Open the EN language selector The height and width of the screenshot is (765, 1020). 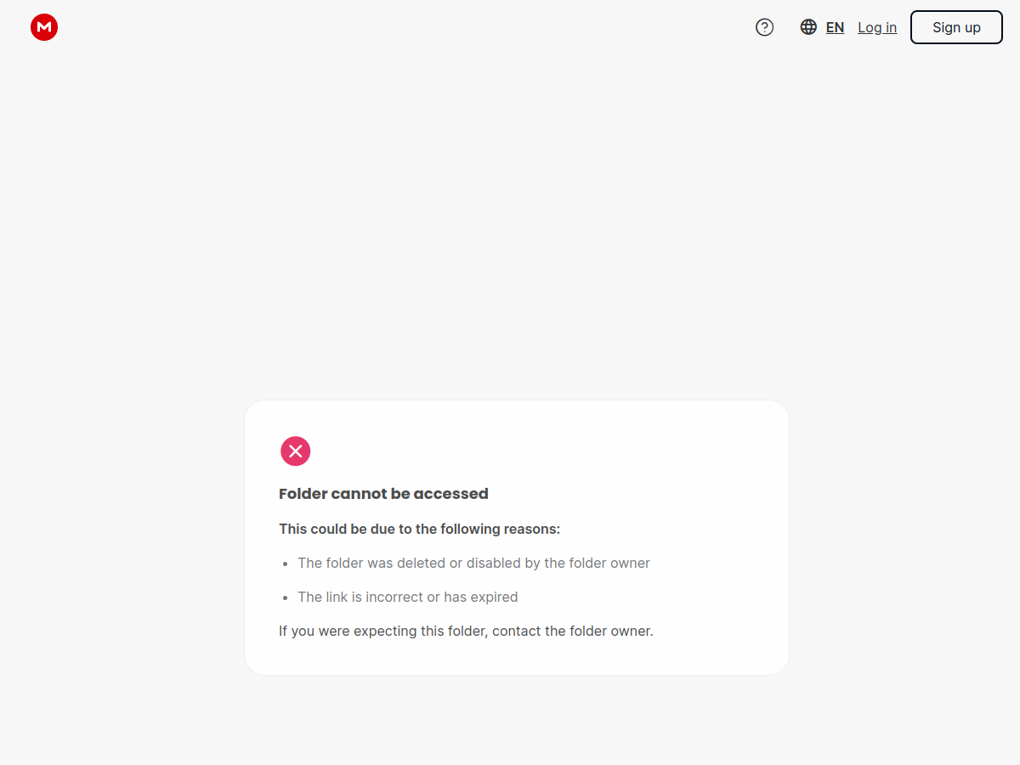tap(835, 27)
